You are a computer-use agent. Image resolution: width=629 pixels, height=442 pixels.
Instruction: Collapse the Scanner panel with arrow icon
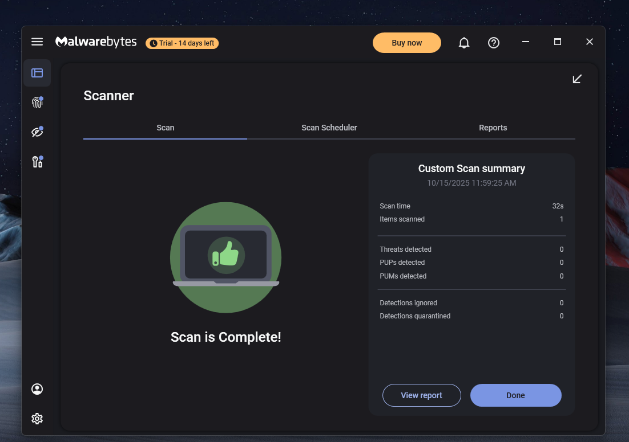point(577,79)
